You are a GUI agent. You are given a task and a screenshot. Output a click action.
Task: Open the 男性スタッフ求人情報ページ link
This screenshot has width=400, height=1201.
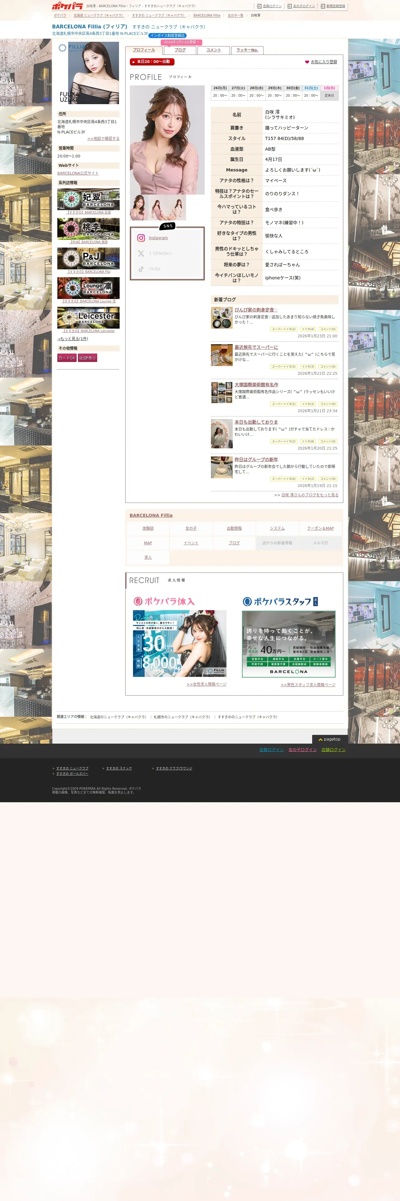(x=308, y=685)
